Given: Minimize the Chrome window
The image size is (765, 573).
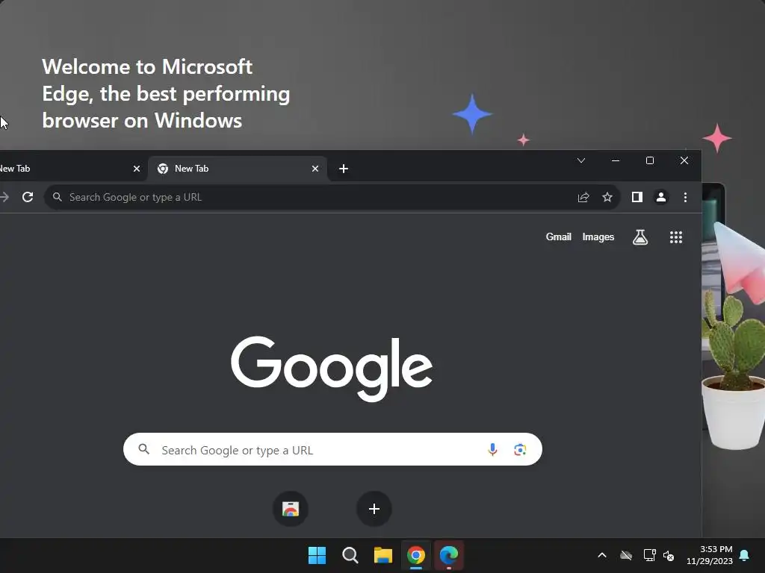Looking at the screenshot, I should [616, 160].
